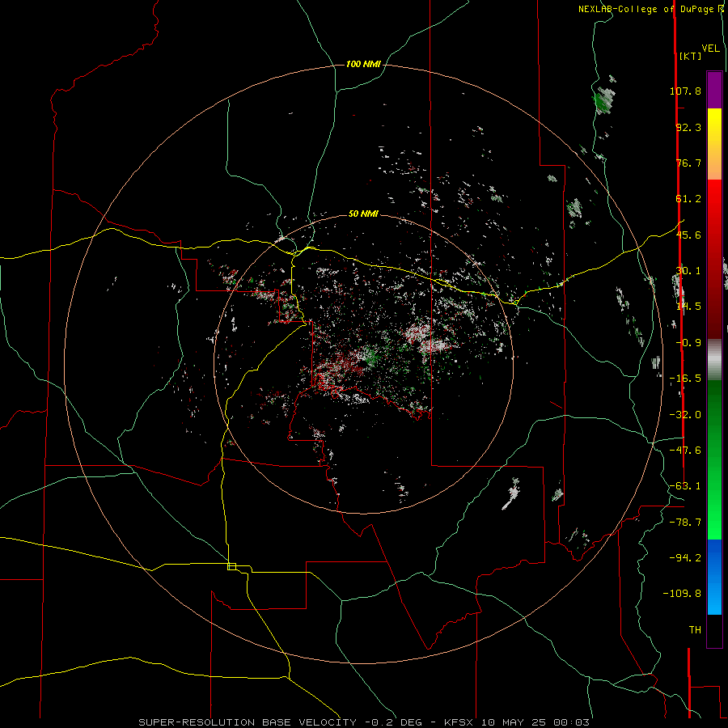Click the -47.6 legend value
The image size is (728, 728).
point(685,451)
